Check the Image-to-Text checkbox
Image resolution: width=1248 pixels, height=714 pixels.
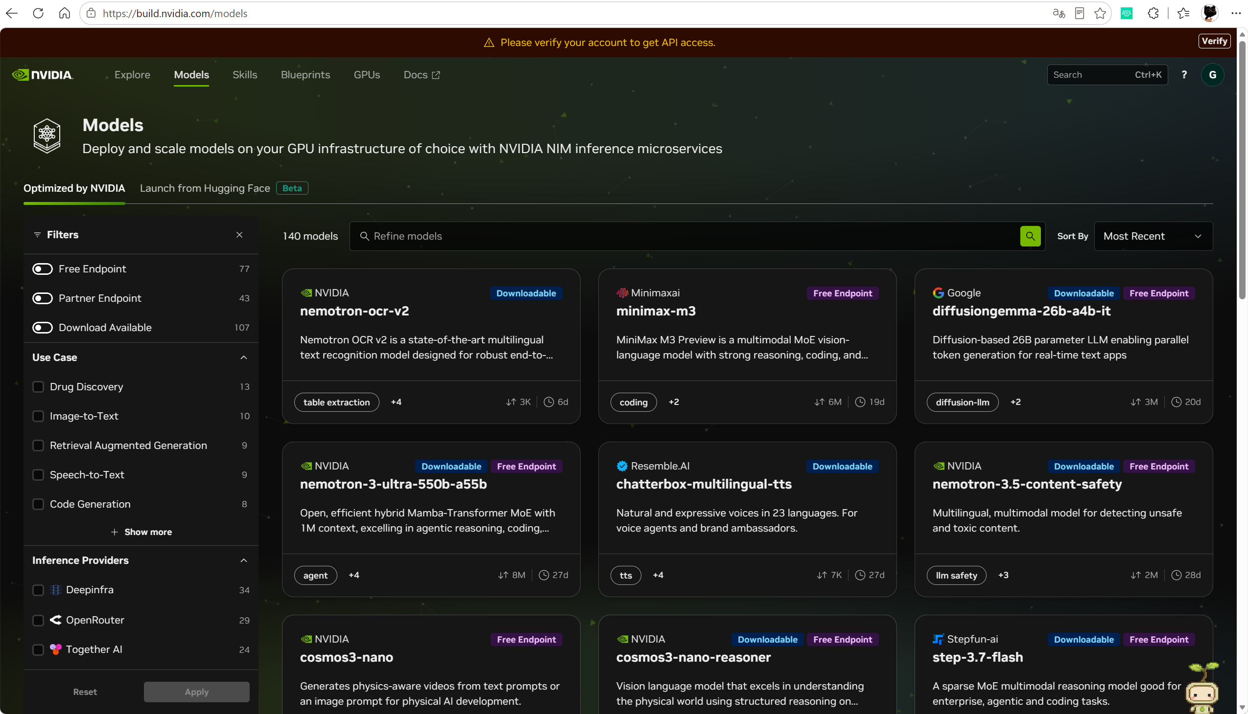click(38, 416)
